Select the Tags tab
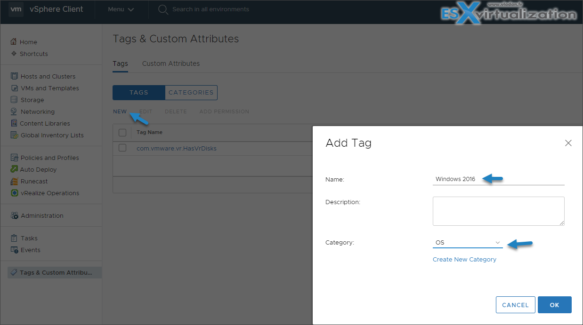 coord(120,63)
